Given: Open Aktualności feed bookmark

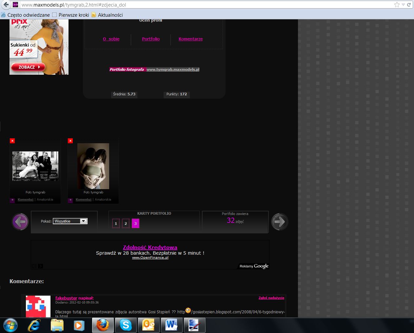Looking at the screenshot, I should tap(107, 15).
